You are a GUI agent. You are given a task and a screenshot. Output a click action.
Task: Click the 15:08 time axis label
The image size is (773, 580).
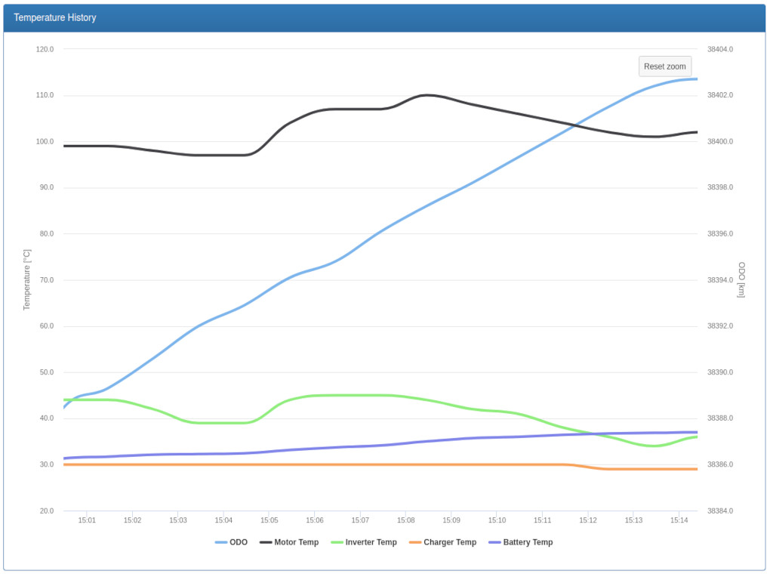pyautogui.click(x=405, y=520)
